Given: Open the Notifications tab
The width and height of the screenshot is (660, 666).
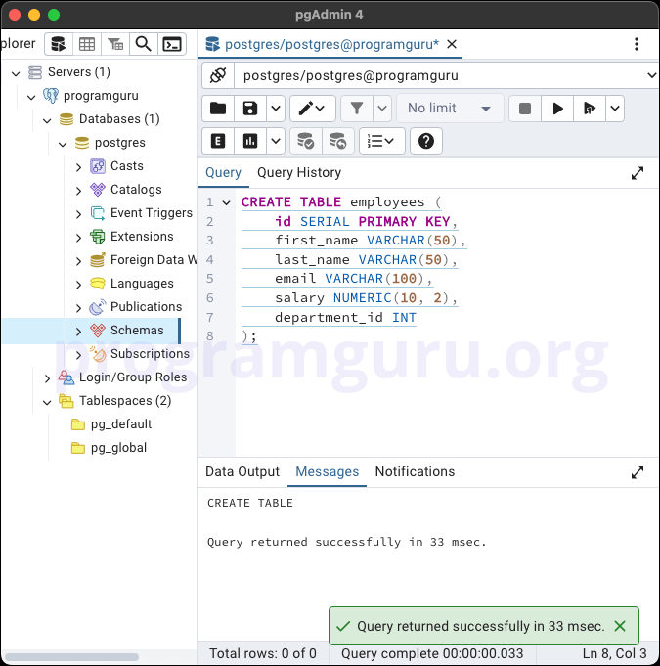Looking at the screenshot, I should 415,472.
